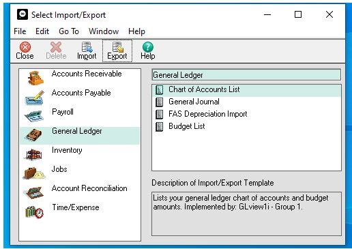
Task: Open the Help menu
Action: 136,31
